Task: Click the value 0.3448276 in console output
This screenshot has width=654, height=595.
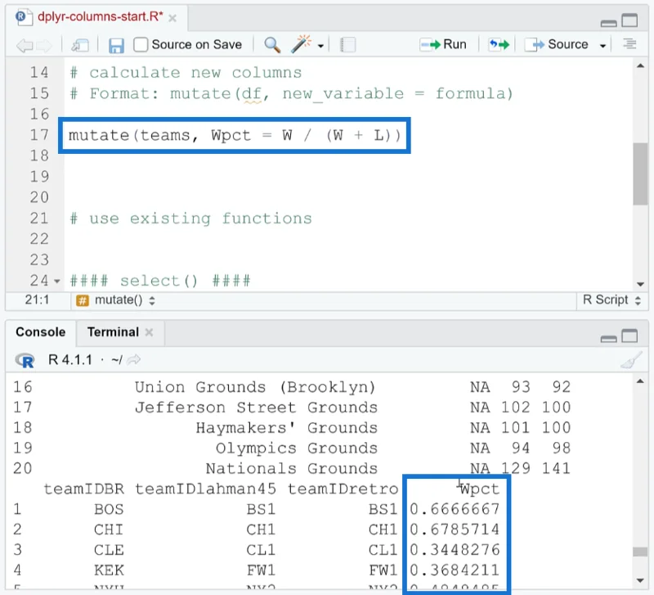Action: pyautogui.click(x=455, y=550)
